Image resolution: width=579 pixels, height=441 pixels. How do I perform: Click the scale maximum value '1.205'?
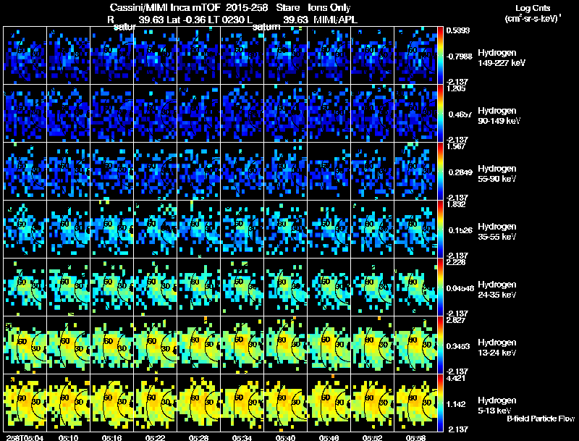[x=456, y=88]
